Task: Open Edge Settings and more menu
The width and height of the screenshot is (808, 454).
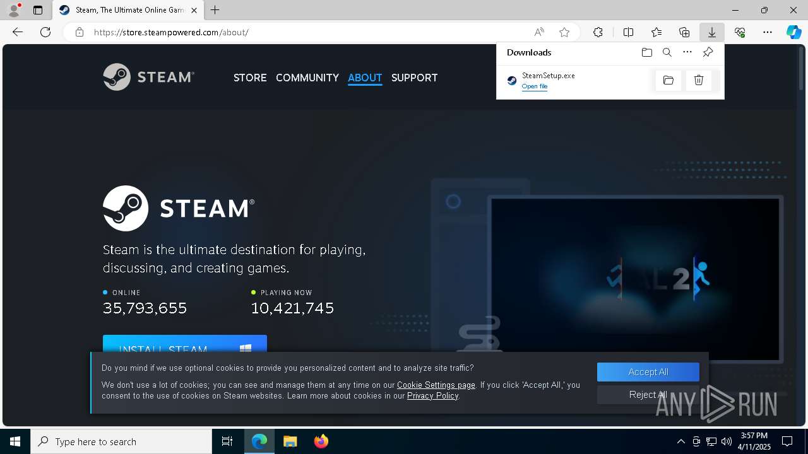Action: pyautogui.click(x=768, y=32)
